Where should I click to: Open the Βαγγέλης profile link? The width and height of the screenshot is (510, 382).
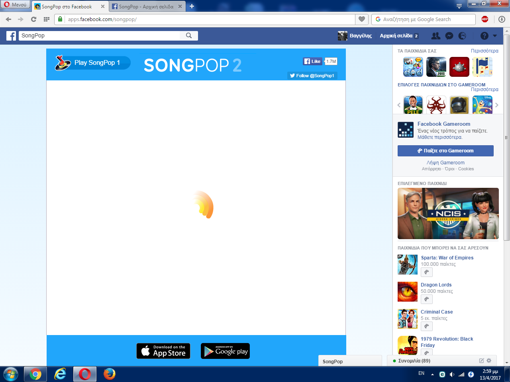(x=355, y=36)
